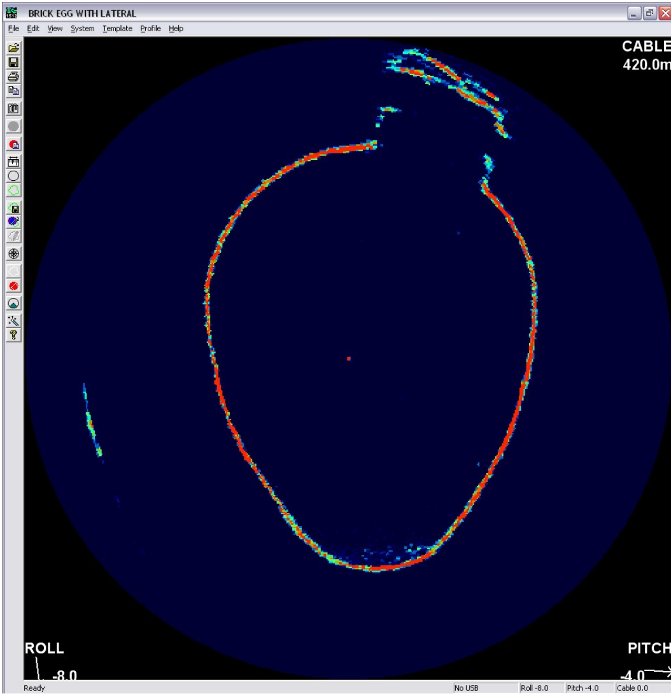Open the System menu
Viewport: 671px width, 696px height.
point(83,29)
